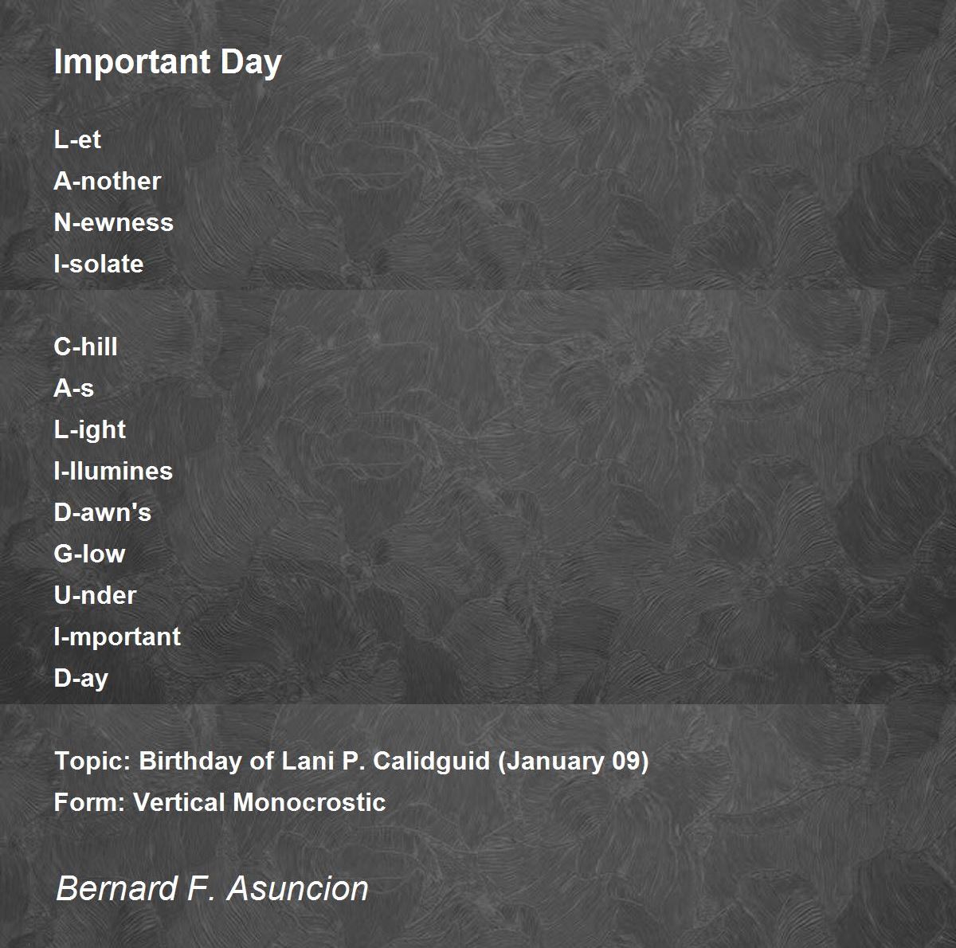Click the 'I-mportant' line in poem
Screen dimensions: 956x948
[118, 637]
